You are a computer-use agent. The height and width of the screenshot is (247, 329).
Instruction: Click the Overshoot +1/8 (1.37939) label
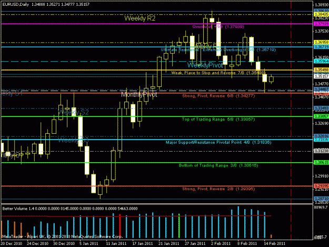click(x=218, y=27)
